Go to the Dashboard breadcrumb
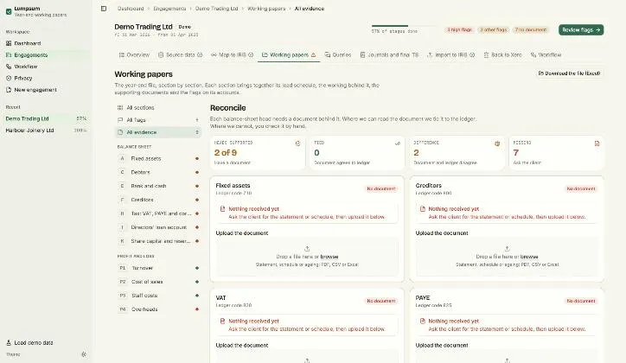The image size is (626, 363). (x=131, y=9)
